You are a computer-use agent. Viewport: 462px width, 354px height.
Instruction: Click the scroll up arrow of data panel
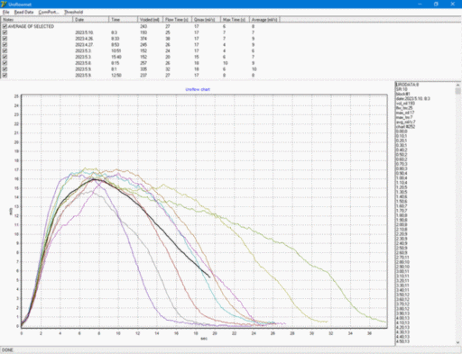(x=458, y=85)
